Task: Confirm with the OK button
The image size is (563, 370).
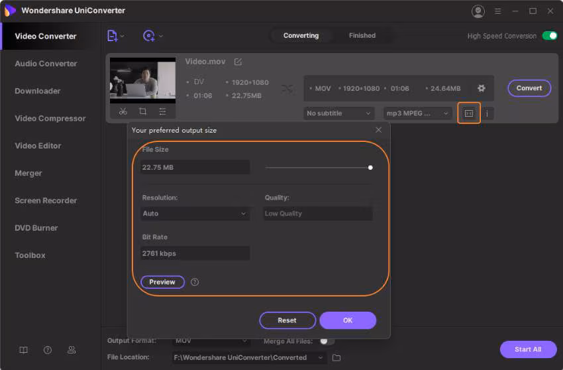Action: click(x=348, y=320)
